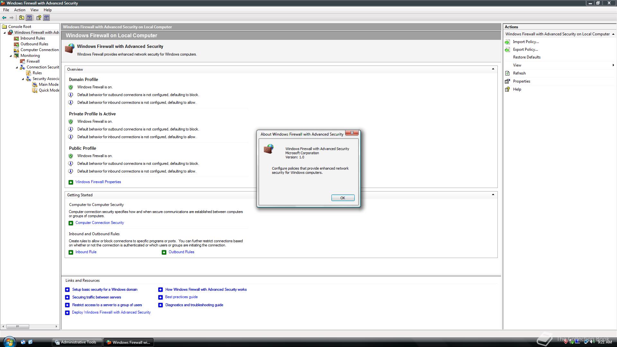Collapse the Overview section
The image size is (617, 347).
[x=493, y=69]
